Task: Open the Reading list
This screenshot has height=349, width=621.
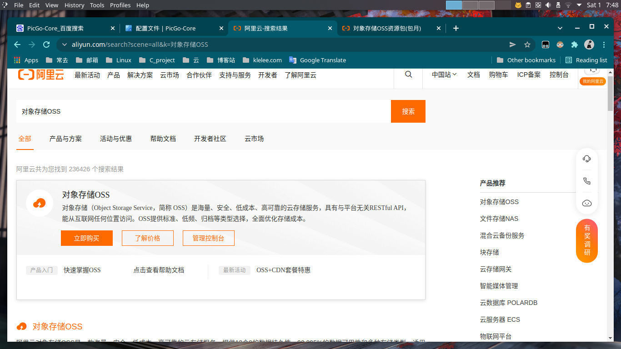Action: [x=586, y=60]
